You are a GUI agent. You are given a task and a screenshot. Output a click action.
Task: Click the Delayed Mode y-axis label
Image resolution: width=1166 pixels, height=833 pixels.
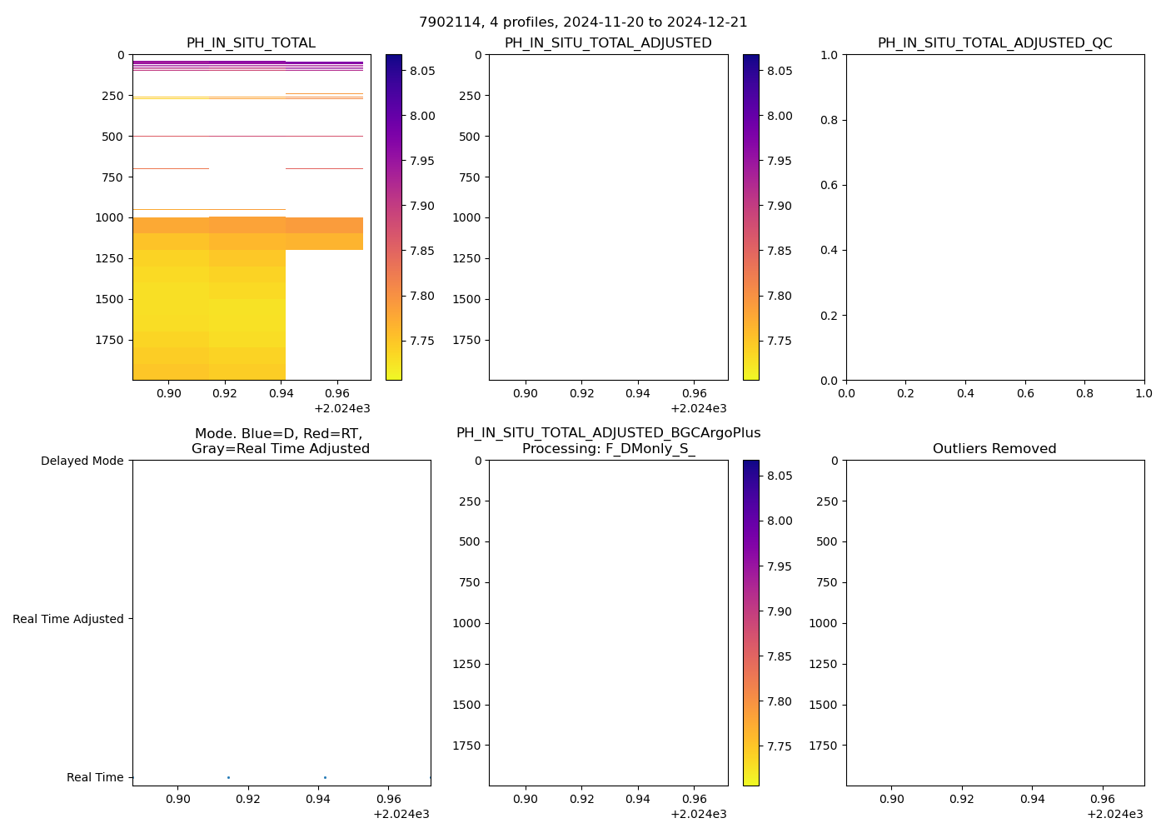pos(82,461)
